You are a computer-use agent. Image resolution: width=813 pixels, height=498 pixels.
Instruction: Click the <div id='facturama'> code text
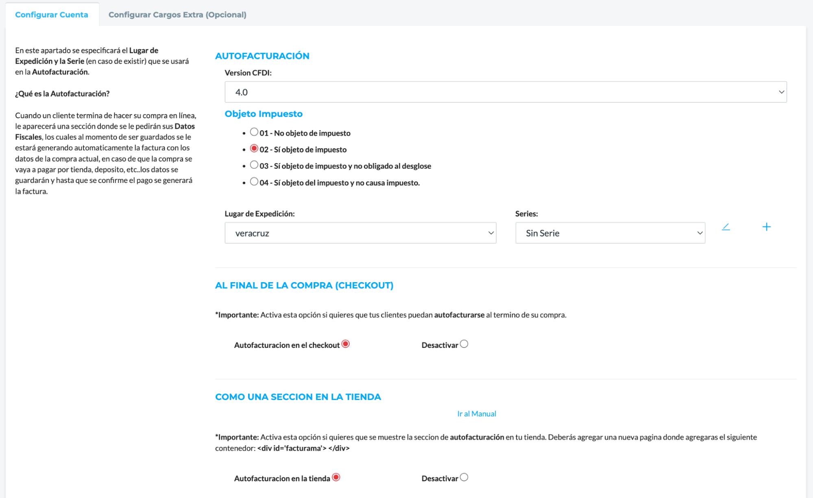point(303,448)
